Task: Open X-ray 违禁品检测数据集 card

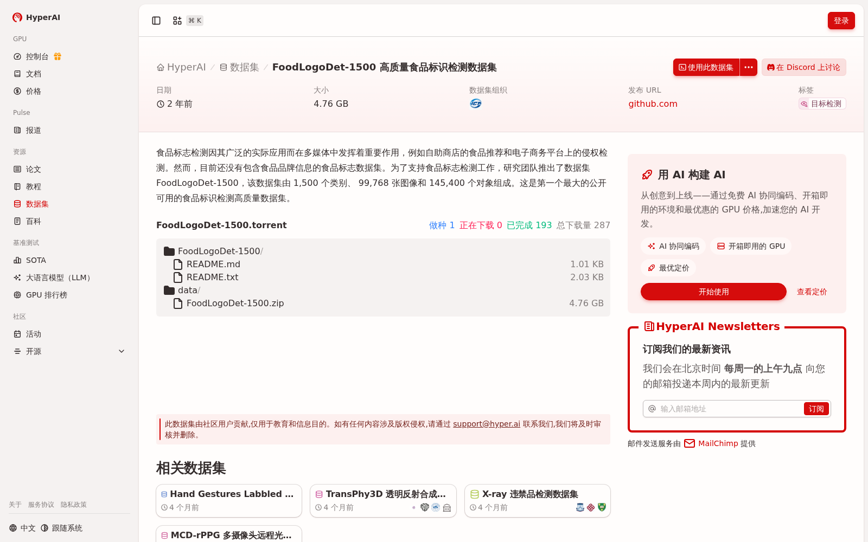Action: 538,501
